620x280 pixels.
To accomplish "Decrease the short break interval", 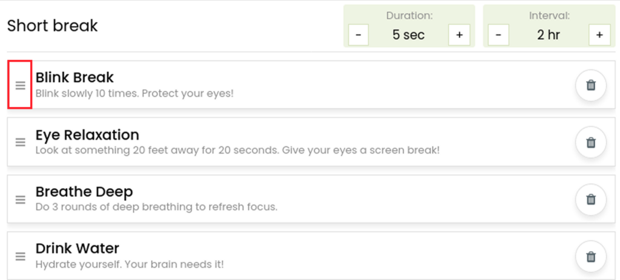I will click(499, 34).
